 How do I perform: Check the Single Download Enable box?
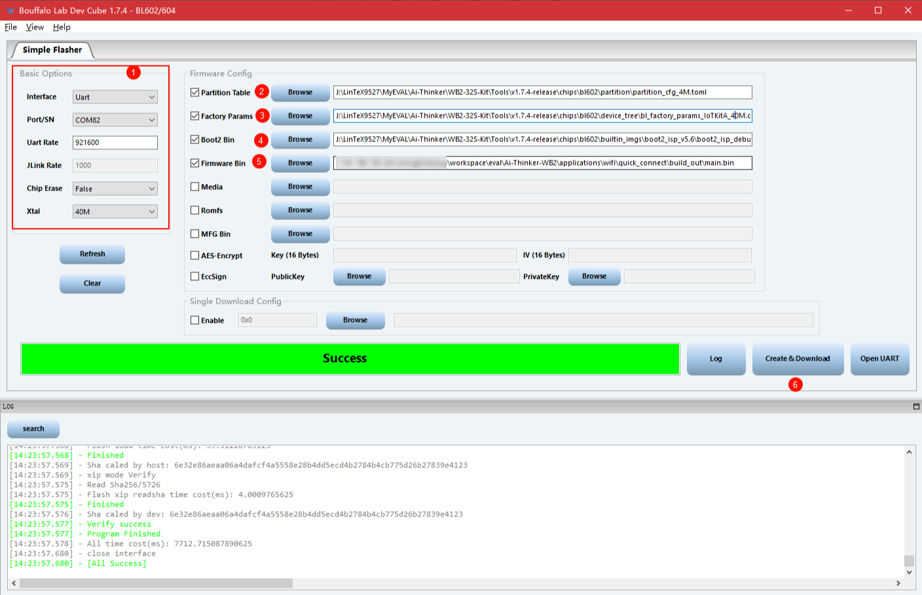tap(194, 320)
